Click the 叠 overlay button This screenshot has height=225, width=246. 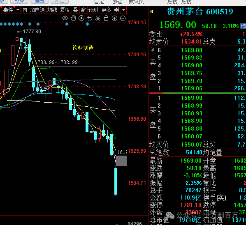pos(75,10)
